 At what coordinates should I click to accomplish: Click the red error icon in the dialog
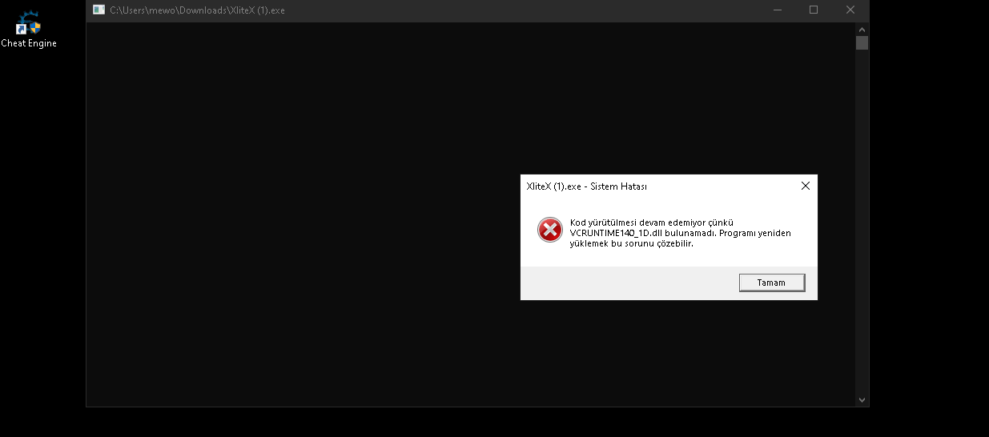point(549,230)
